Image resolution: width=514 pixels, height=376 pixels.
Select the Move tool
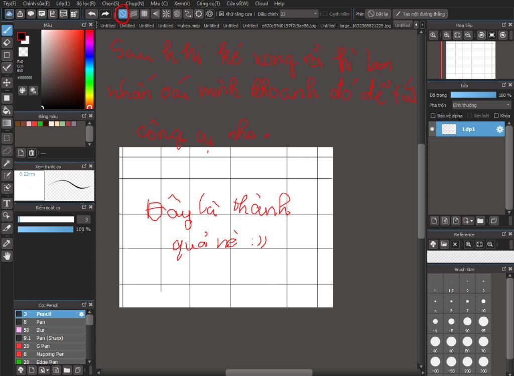(7, 82)
